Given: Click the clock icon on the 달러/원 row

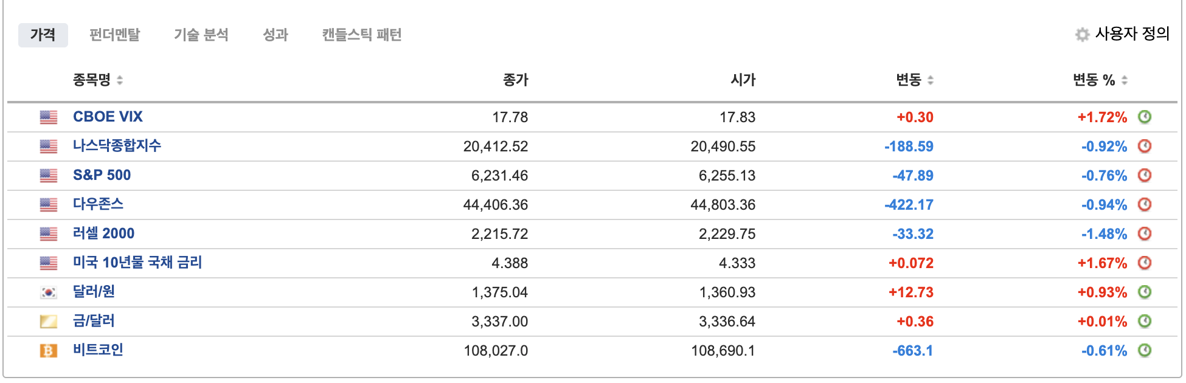Looking at the screenshot, I should coord(1145,292).
